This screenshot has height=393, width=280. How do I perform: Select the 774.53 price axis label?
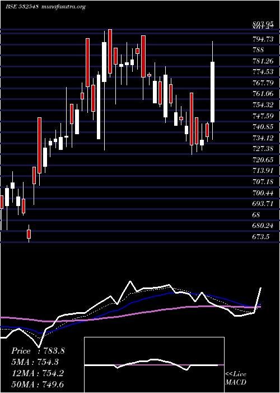[263, 72]
